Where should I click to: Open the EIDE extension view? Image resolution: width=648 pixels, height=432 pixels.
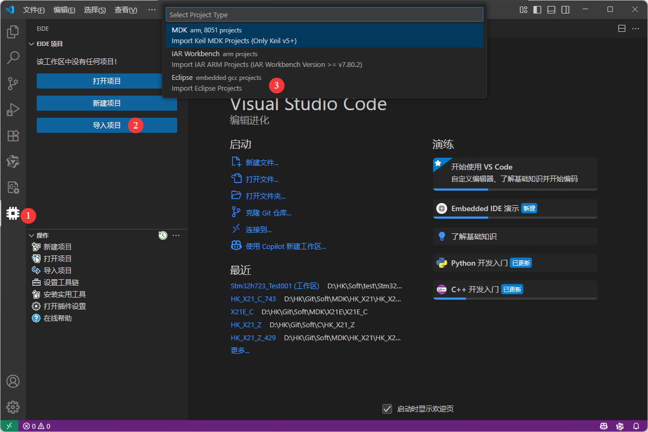point(12,213)
